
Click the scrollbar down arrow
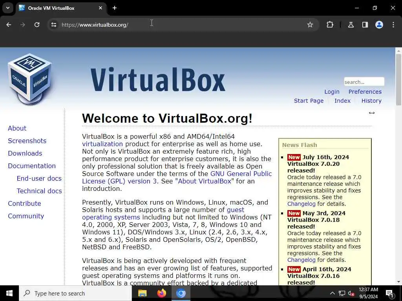pos(398,282)
